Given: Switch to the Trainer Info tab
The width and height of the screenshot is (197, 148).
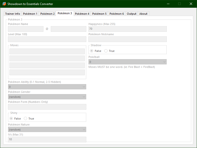Looking at the screenshot, I should pos(13,14).
